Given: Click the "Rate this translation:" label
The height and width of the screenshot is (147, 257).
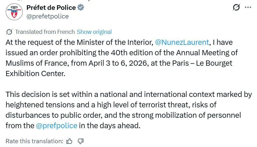Looking at the screenshot, I should (x=34, y=141).
